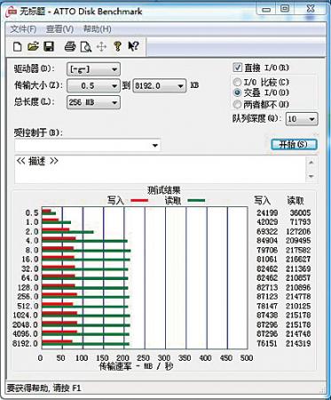Click the four-arrow move icon in the toolbar
331x400 pixels.
tap(101, 46)
